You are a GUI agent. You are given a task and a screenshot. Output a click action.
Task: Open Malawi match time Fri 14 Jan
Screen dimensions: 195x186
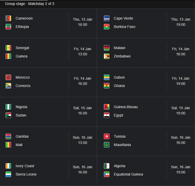[x=181, y=51]
